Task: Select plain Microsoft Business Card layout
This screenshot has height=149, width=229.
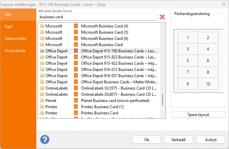Action: coord(102,44)
